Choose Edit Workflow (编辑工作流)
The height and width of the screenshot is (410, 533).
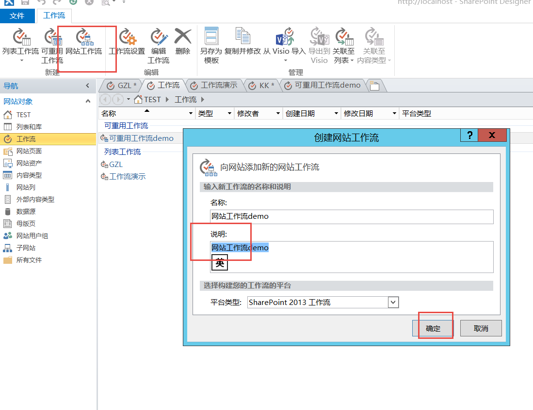tap(159, 46)
